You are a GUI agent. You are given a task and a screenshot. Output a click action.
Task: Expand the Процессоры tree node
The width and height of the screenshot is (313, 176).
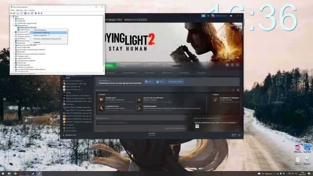point(14,63)
